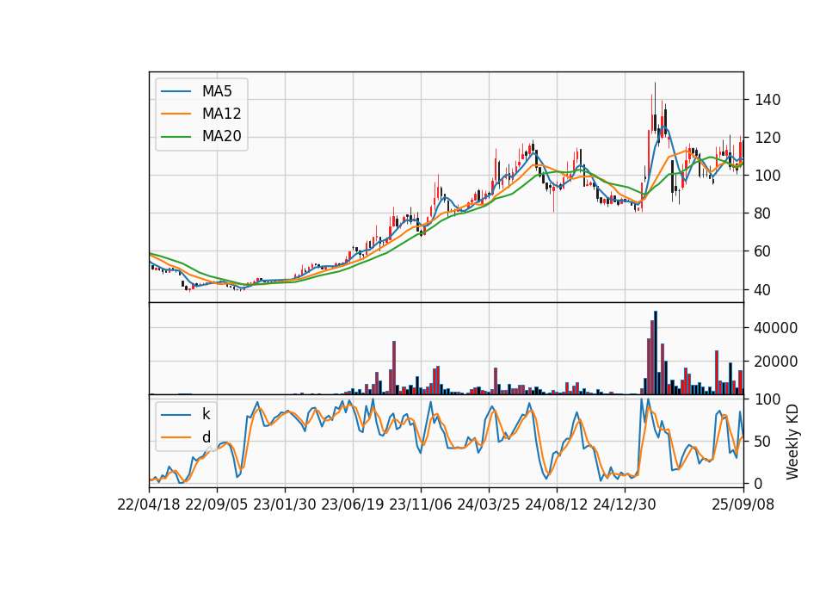Click the 22/09/05 date tick label
826x594 pixels.
tap(217, 504)
